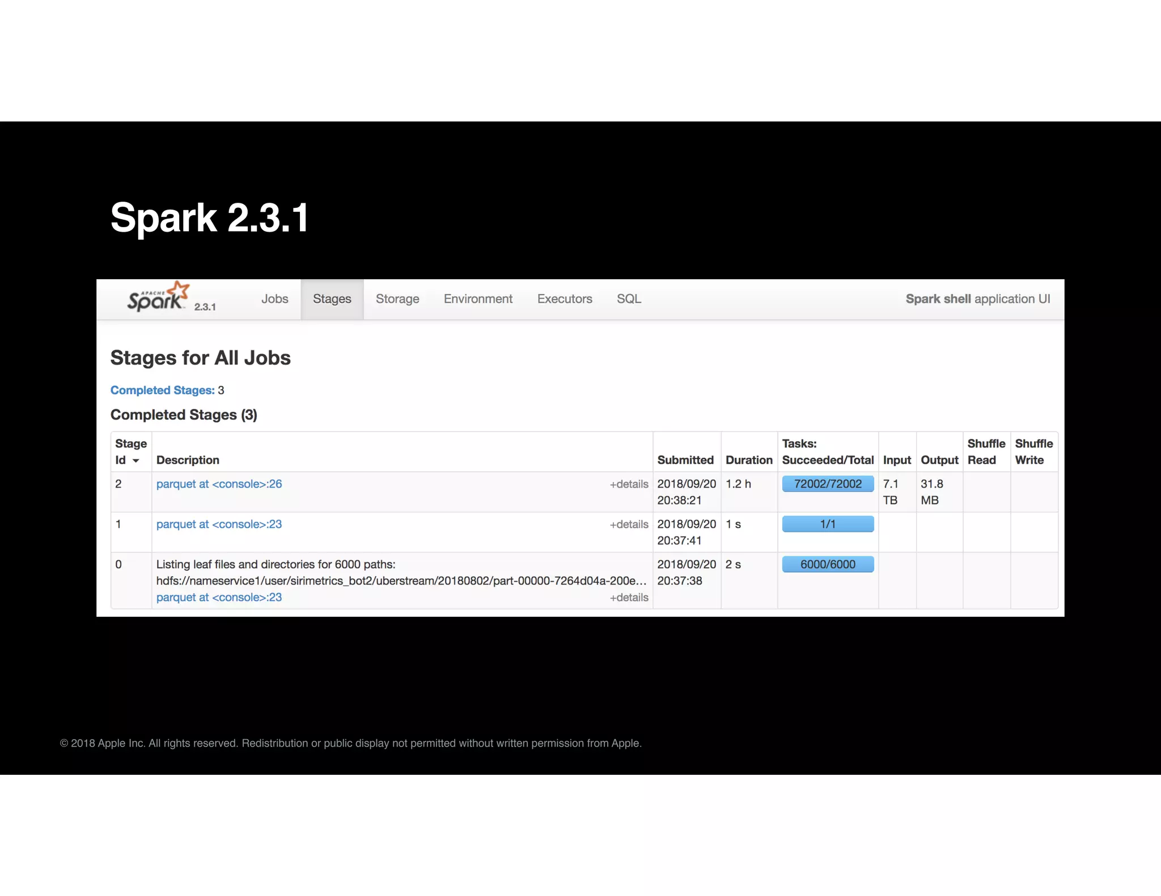Expand +details for stage 1
1161x896 pixels.
click(629, 525)
